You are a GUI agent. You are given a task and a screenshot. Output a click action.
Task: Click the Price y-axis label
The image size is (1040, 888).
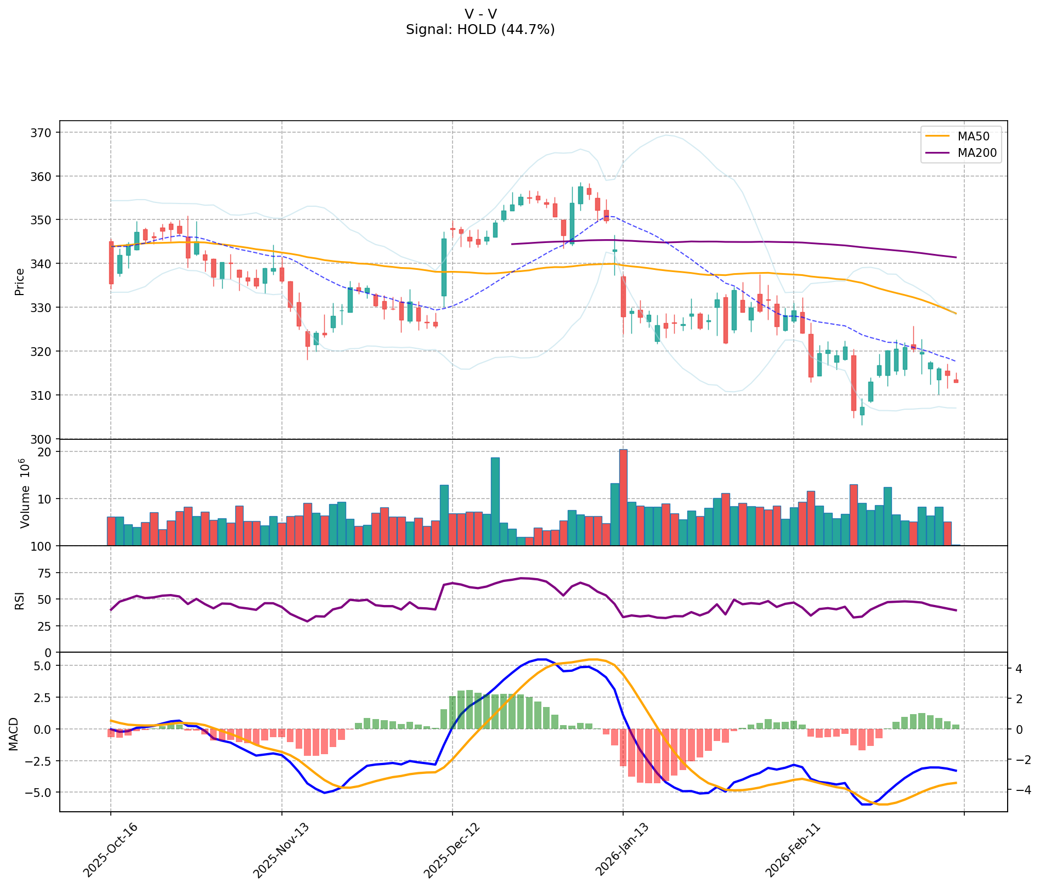(20, 281)
